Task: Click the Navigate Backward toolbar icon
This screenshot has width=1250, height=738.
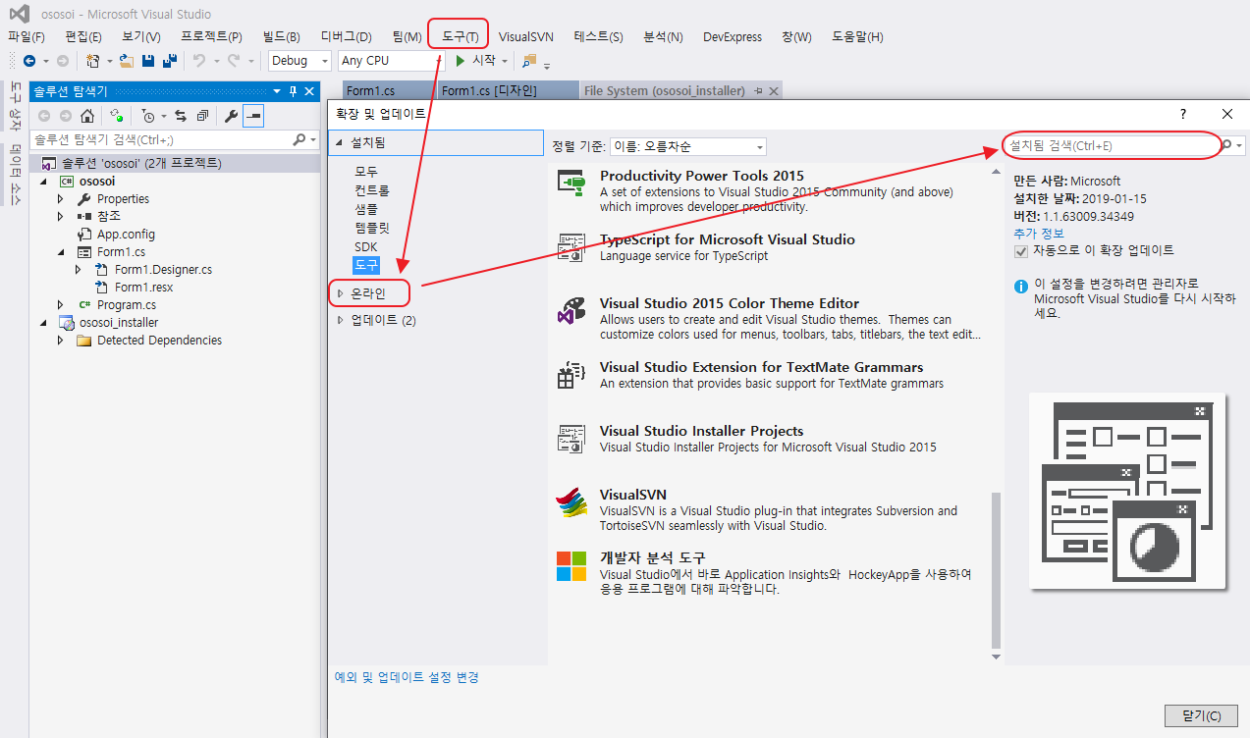Action: (29, 61)
